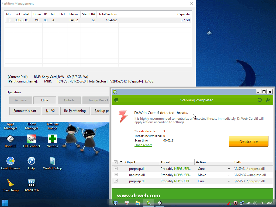Expand Cure action dropdown for last pnrpnsp.dll
The width and height of the screenshot is (276, 207).
click(229, 181)
